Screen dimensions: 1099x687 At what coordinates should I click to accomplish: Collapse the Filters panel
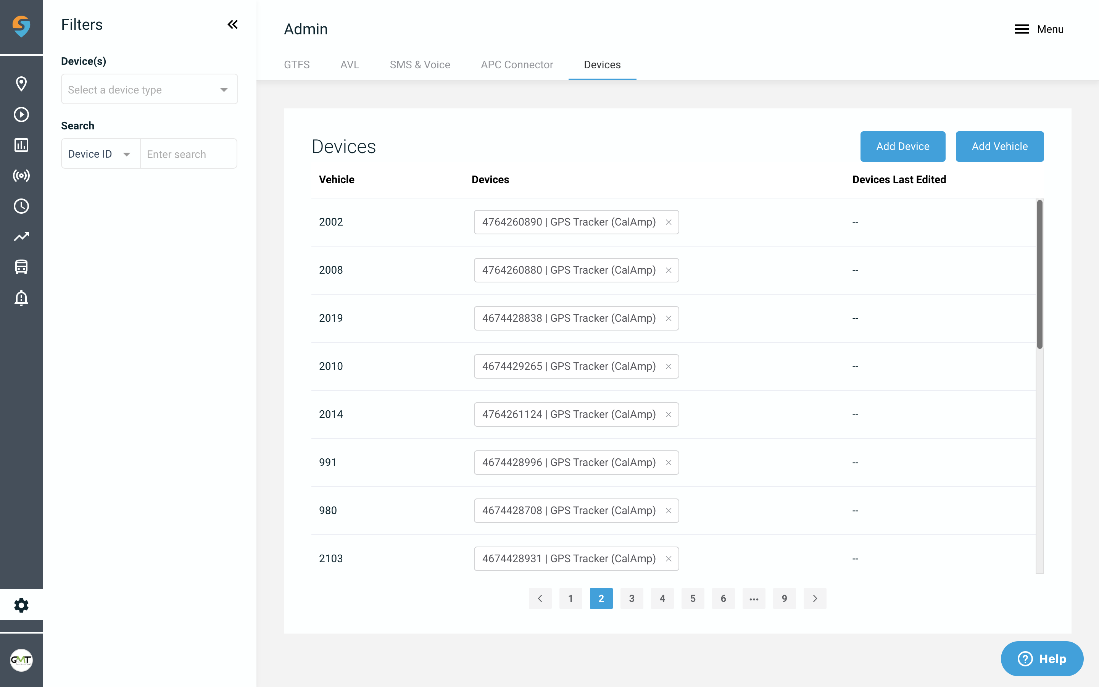pos(232,24)
